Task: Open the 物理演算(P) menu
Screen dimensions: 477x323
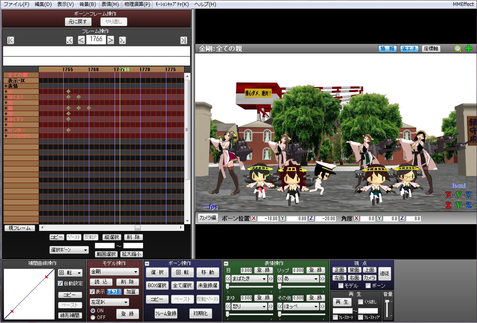Action: pyautogui.click(x=137, y=4)
